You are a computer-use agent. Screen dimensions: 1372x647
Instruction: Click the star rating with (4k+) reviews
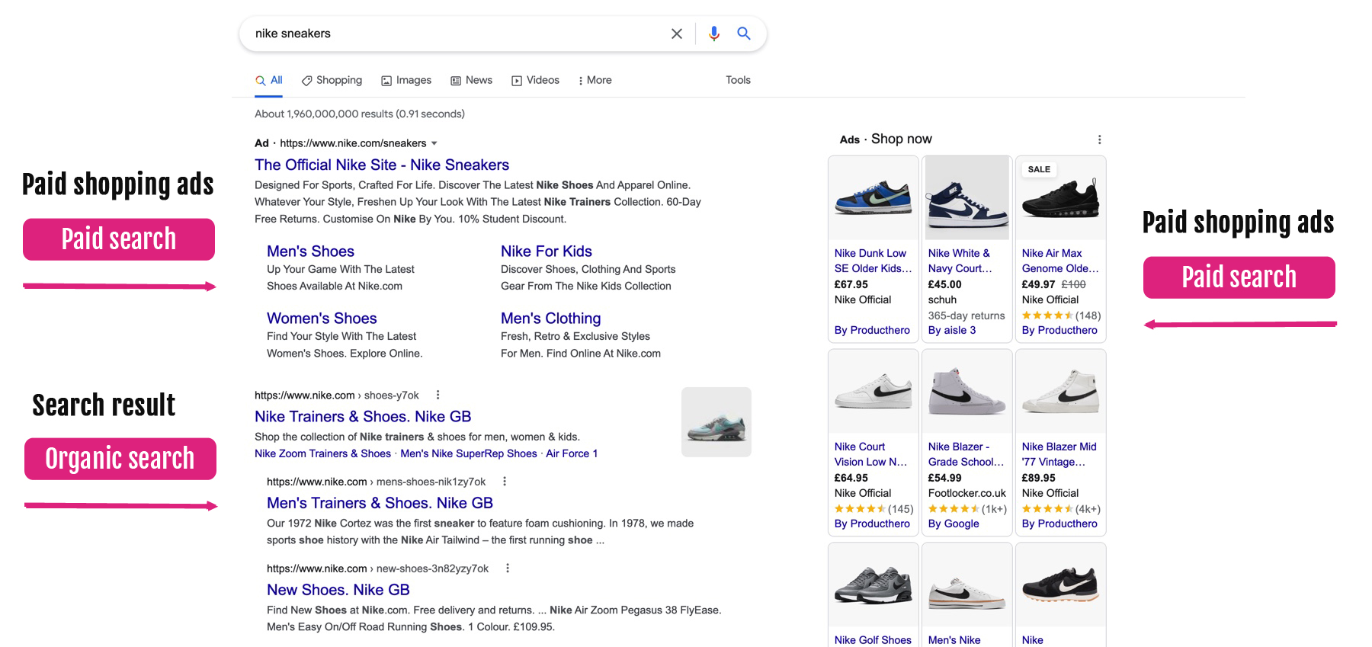coord(1061,509)
